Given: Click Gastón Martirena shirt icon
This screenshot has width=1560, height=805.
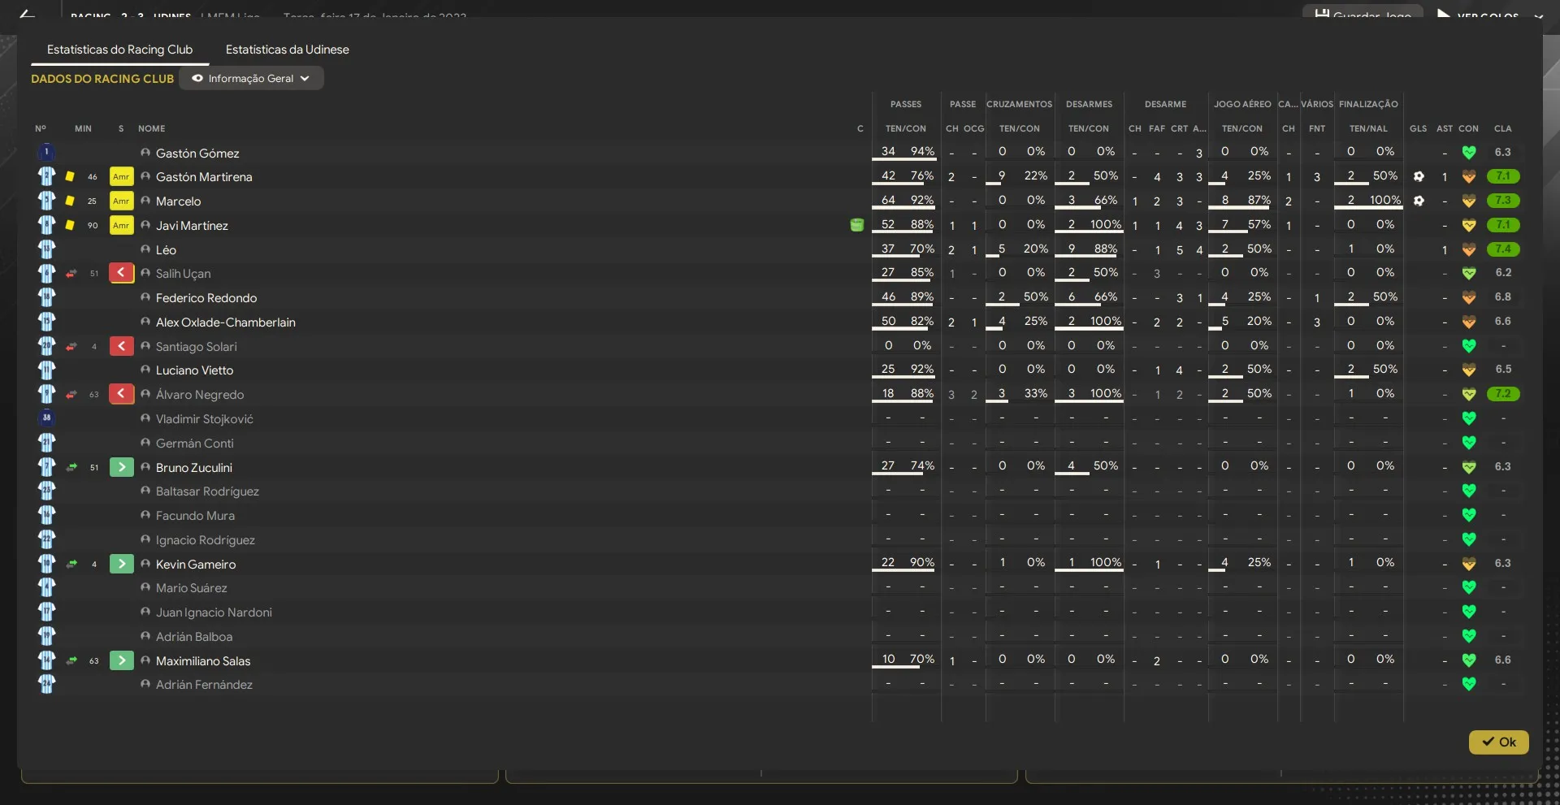Looking at the screenshot, I should pyautogui.click(x=46, y=176).
